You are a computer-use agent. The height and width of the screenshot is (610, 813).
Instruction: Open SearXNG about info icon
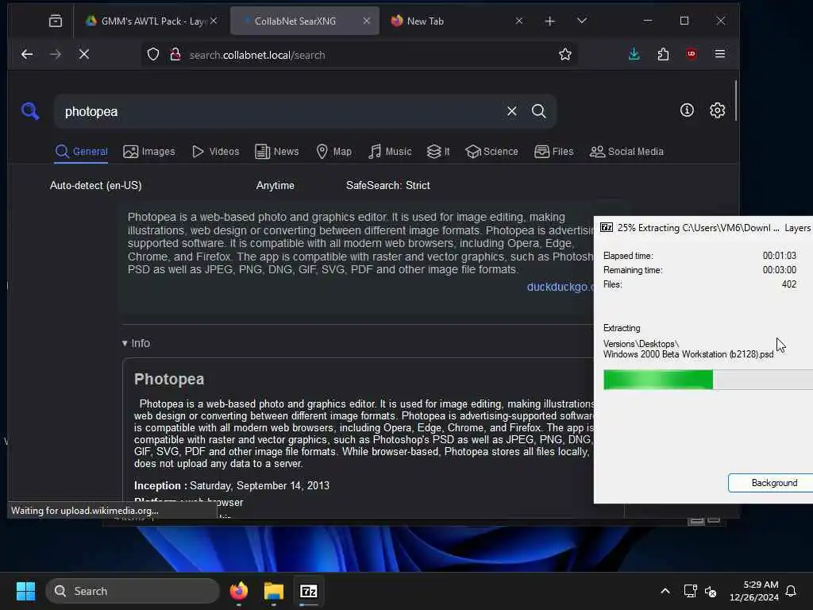coord(687,110)
